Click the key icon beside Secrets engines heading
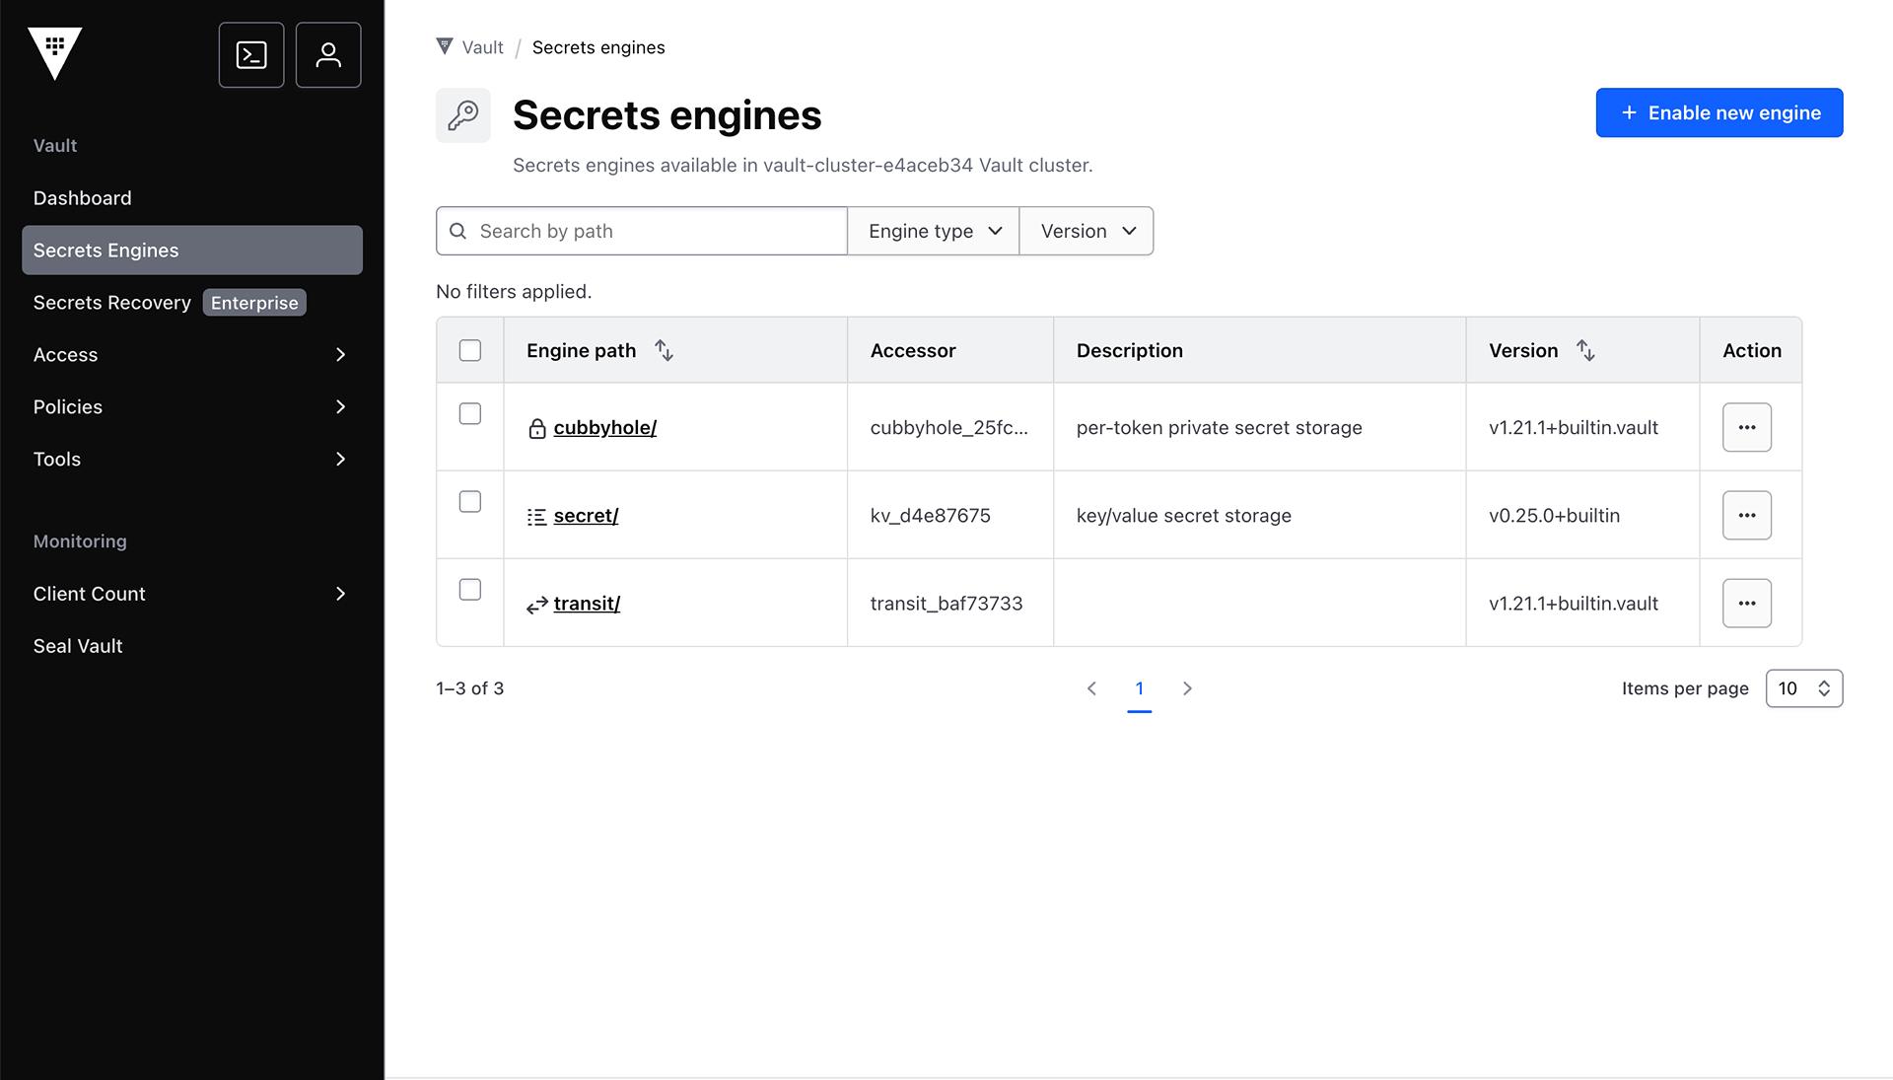Image resolution: width=1893 pixels, height=1080 pixels. (462, 114)
